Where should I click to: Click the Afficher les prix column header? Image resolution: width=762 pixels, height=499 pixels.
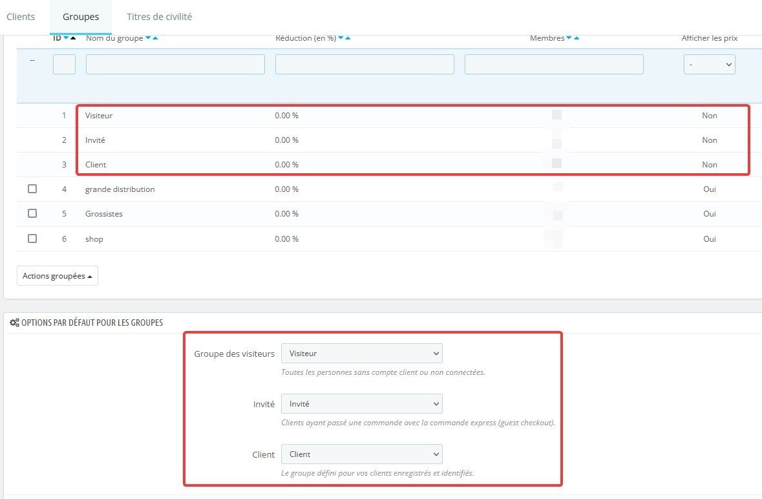click(x=710, y=38)
